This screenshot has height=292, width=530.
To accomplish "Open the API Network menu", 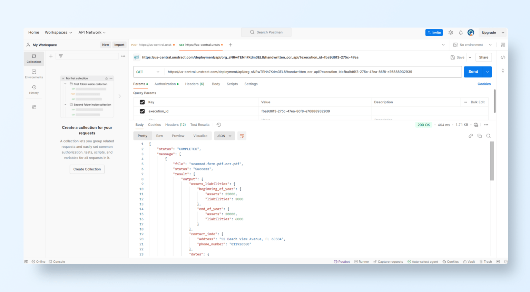I will [91, 32].
